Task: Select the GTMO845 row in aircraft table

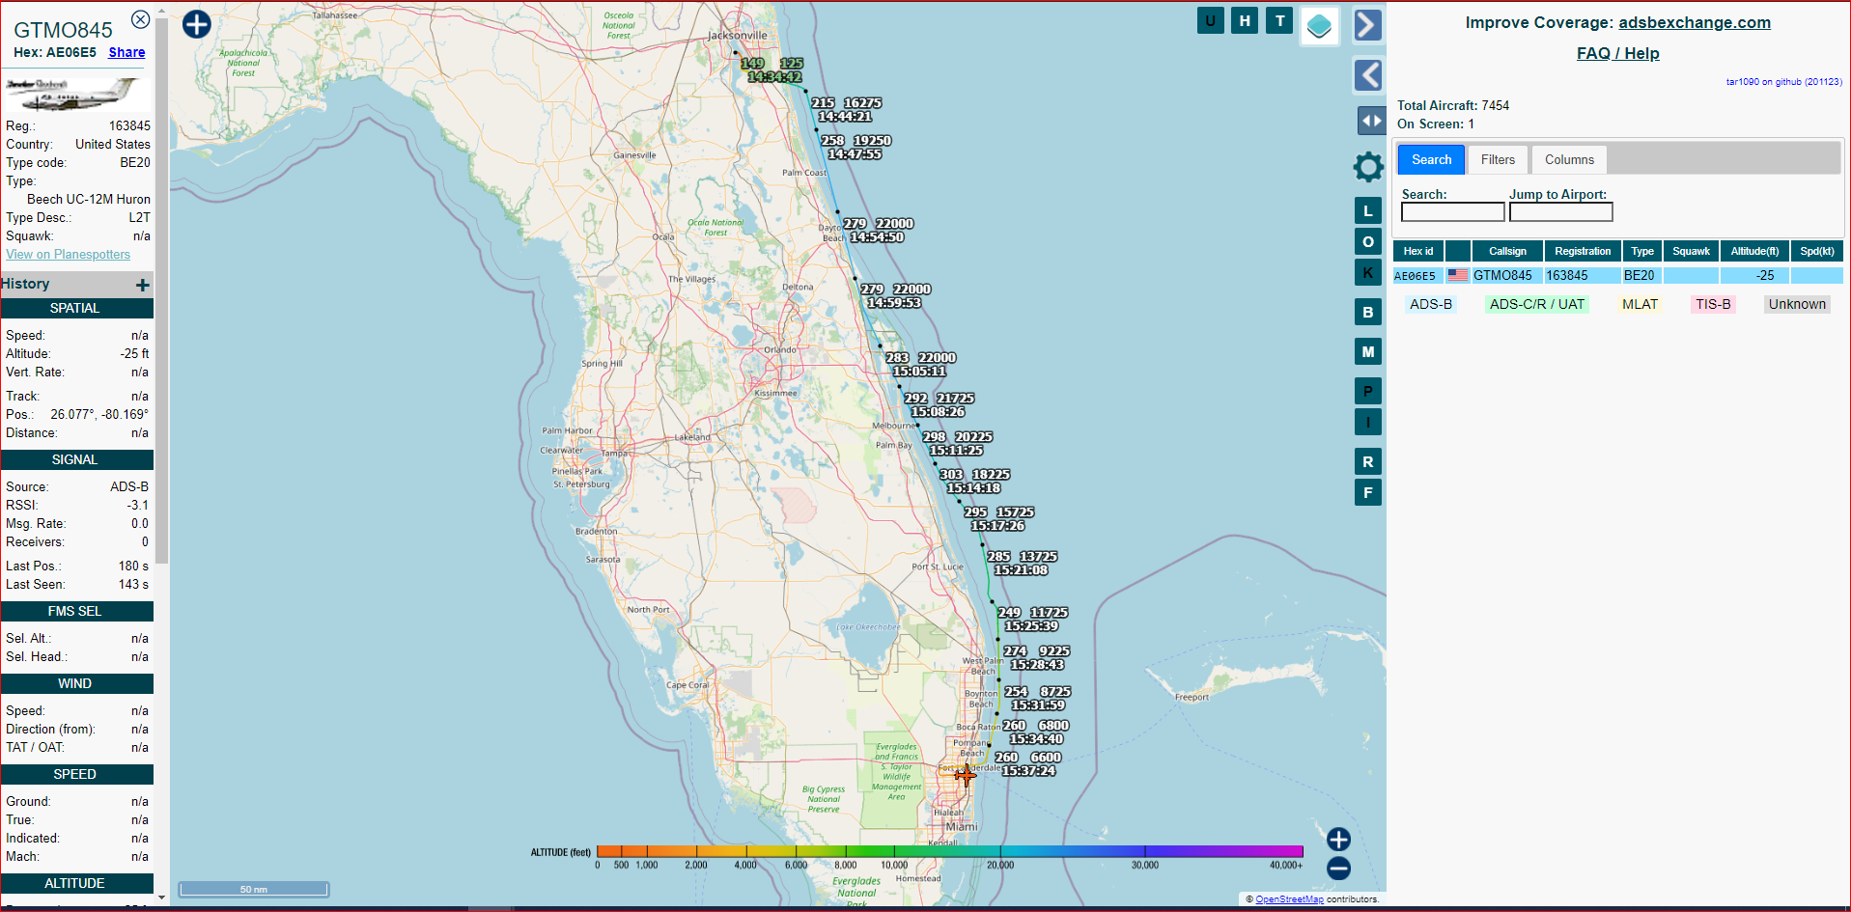Action: pyautogui.click(x=1618, y=275)
